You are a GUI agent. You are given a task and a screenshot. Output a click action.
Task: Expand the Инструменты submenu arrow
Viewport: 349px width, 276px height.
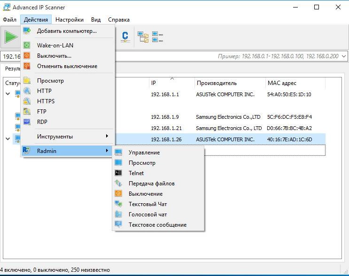point(107,136)
